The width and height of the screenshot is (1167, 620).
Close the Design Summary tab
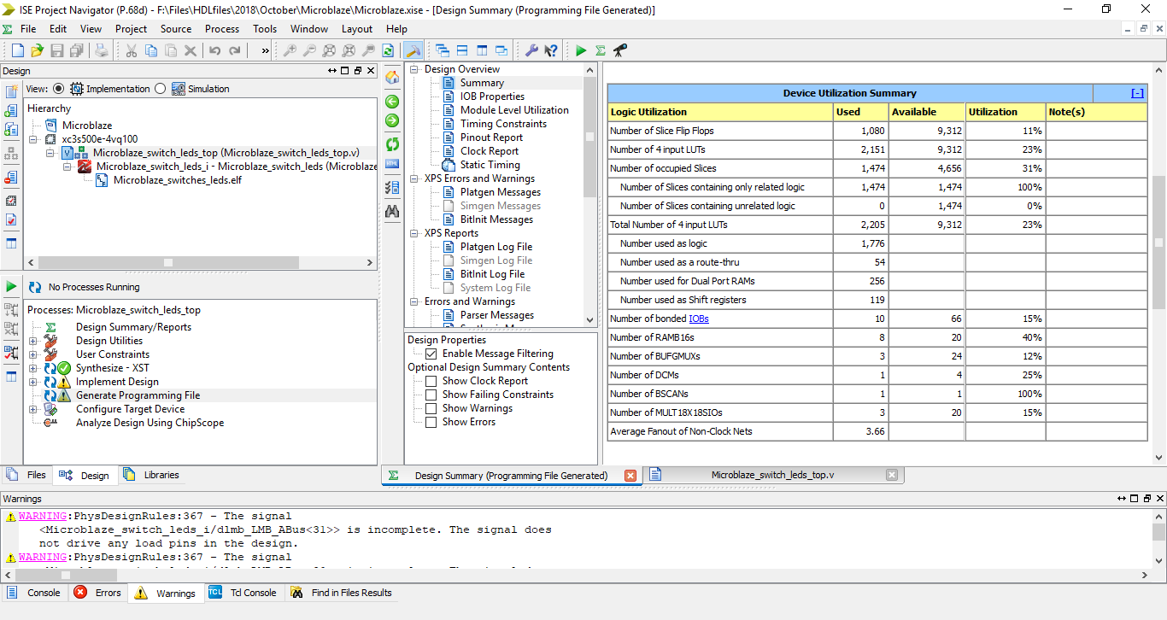(630, 476)
